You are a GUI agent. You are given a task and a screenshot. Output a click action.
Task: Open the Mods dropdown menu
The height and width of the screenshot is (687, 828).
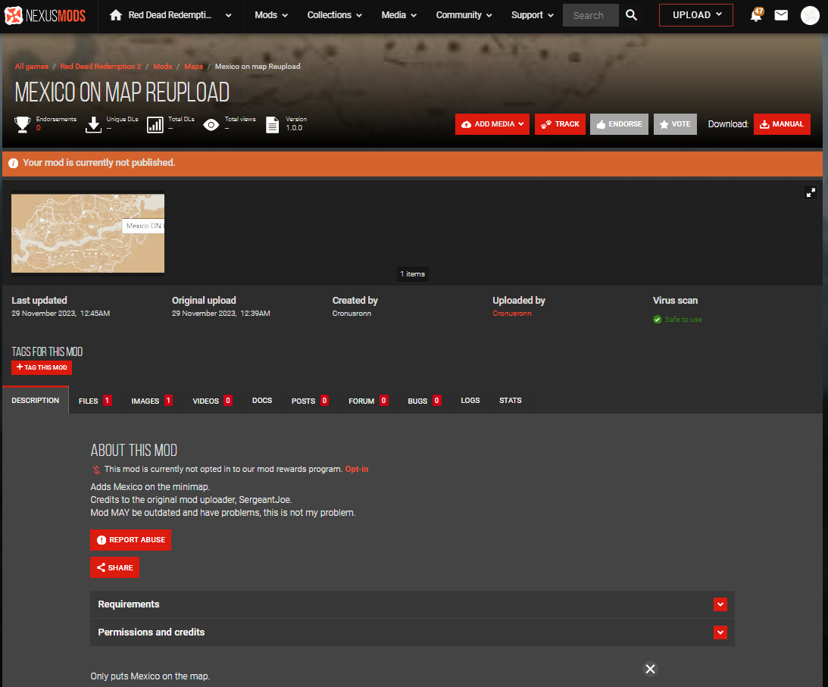click(x=271, y=15)
